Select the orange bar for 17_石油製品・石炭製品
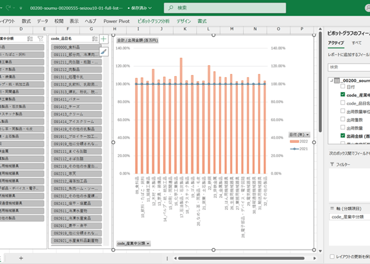 tap(181, 116)
